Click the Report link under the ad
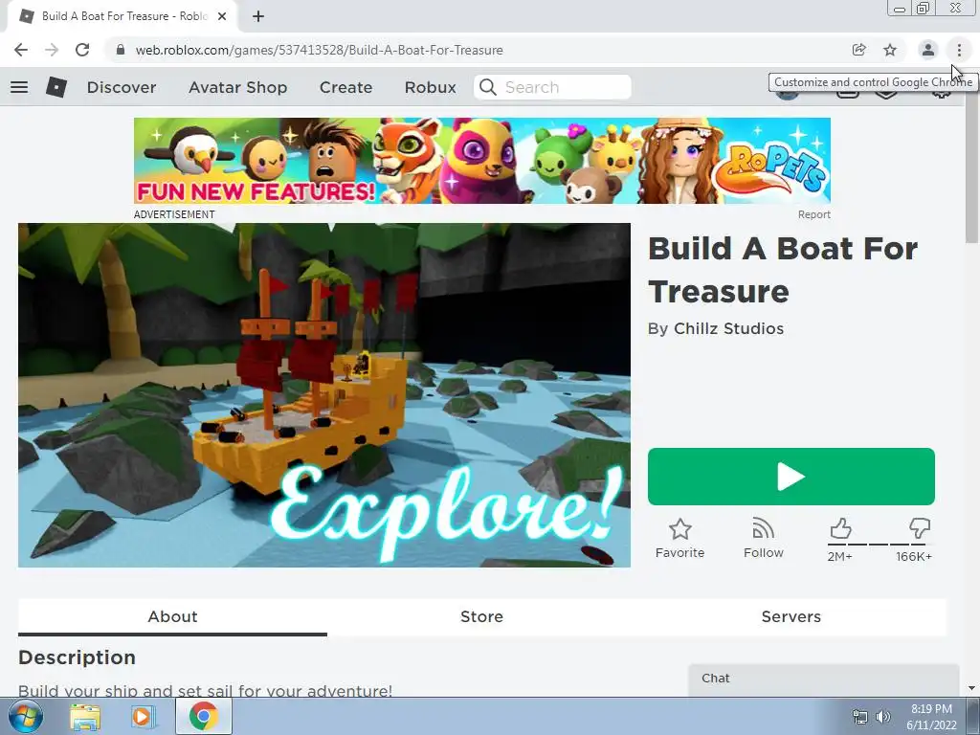 point(813,214)
